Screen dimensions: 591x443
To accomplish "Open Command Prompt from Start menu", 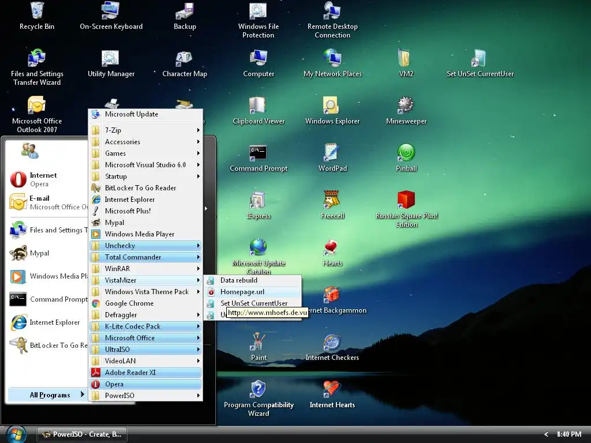I will pyautogui.click(x=48, y=299).
